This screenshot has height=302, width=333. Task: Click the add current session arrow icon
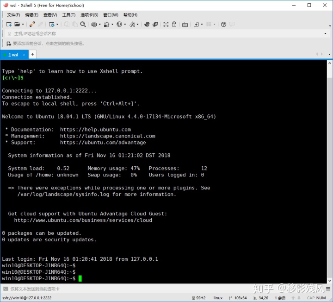point(9,44)
